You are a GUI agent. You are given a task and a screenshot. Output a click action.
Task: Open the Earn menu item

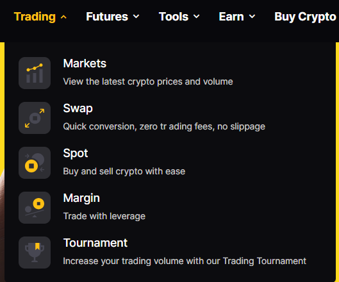pos(231,17)
